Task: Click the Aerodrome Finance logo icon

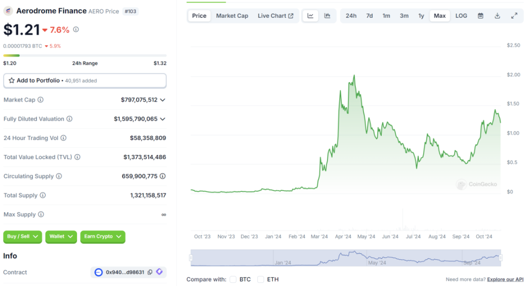Action: click(x=8, y=11)
